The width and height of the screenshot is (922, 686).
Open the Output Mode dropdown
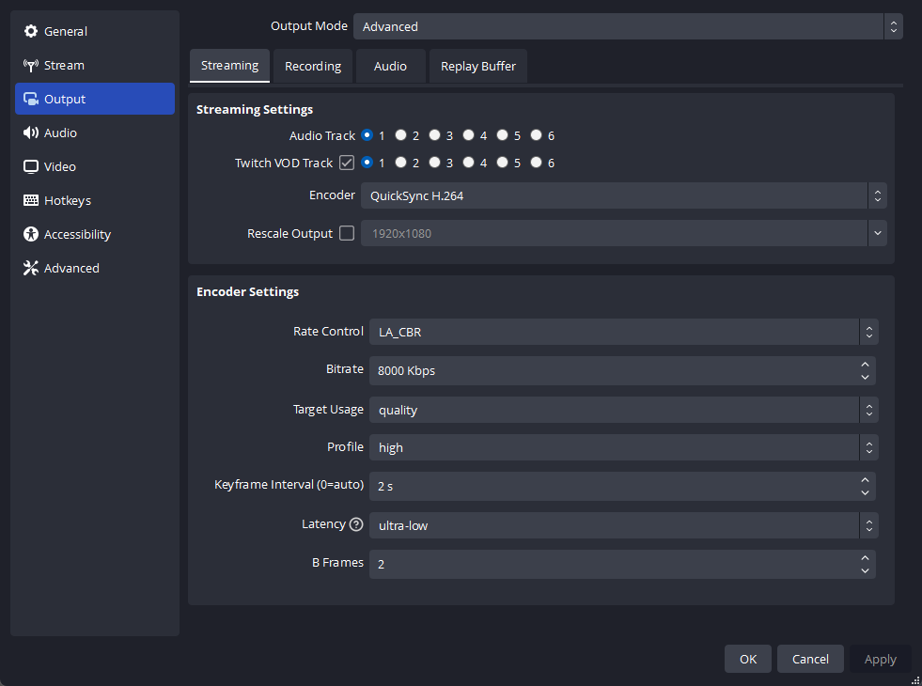click(628, 26)
